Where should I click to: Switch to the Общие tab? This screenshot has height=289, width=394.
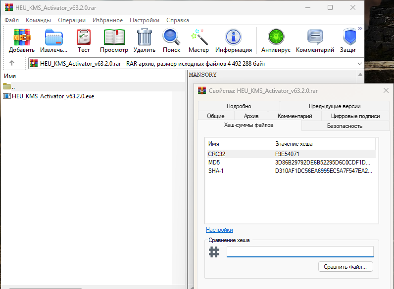(216, 116)
